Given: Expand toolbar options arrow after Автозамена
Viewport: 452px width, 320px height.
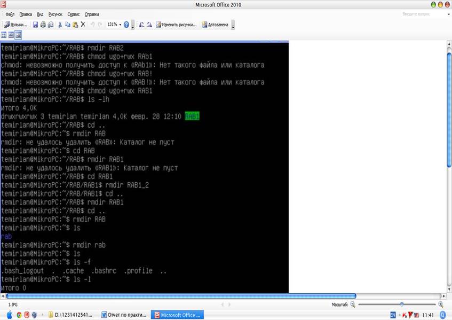Looking at the screenshot, I should pyautogui.click(x=233, y=25).
